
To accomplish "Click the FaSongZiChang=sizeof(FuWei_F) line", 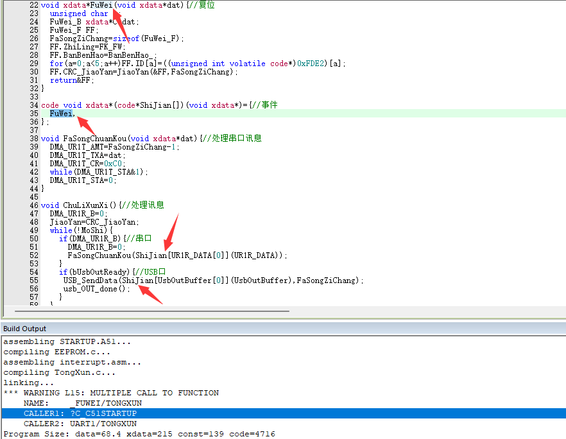I will [117, 39].
